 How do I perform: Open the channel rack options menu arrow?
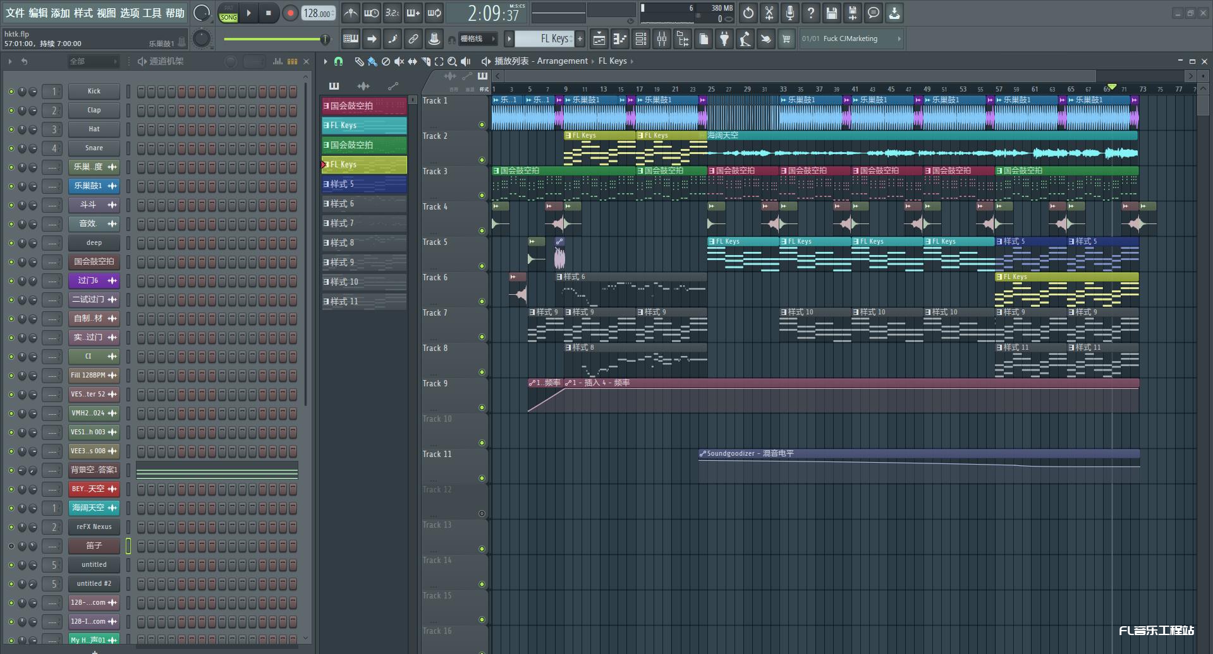point(10,61)
